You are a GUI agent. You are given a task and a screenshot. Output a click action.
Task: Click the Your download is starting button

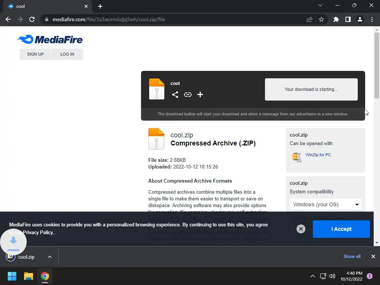point(311,89)
